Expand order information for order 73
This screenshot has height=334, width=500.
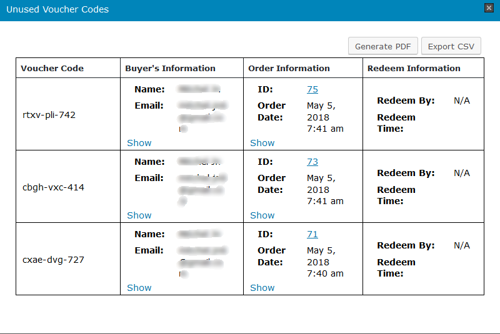(262, 215)
